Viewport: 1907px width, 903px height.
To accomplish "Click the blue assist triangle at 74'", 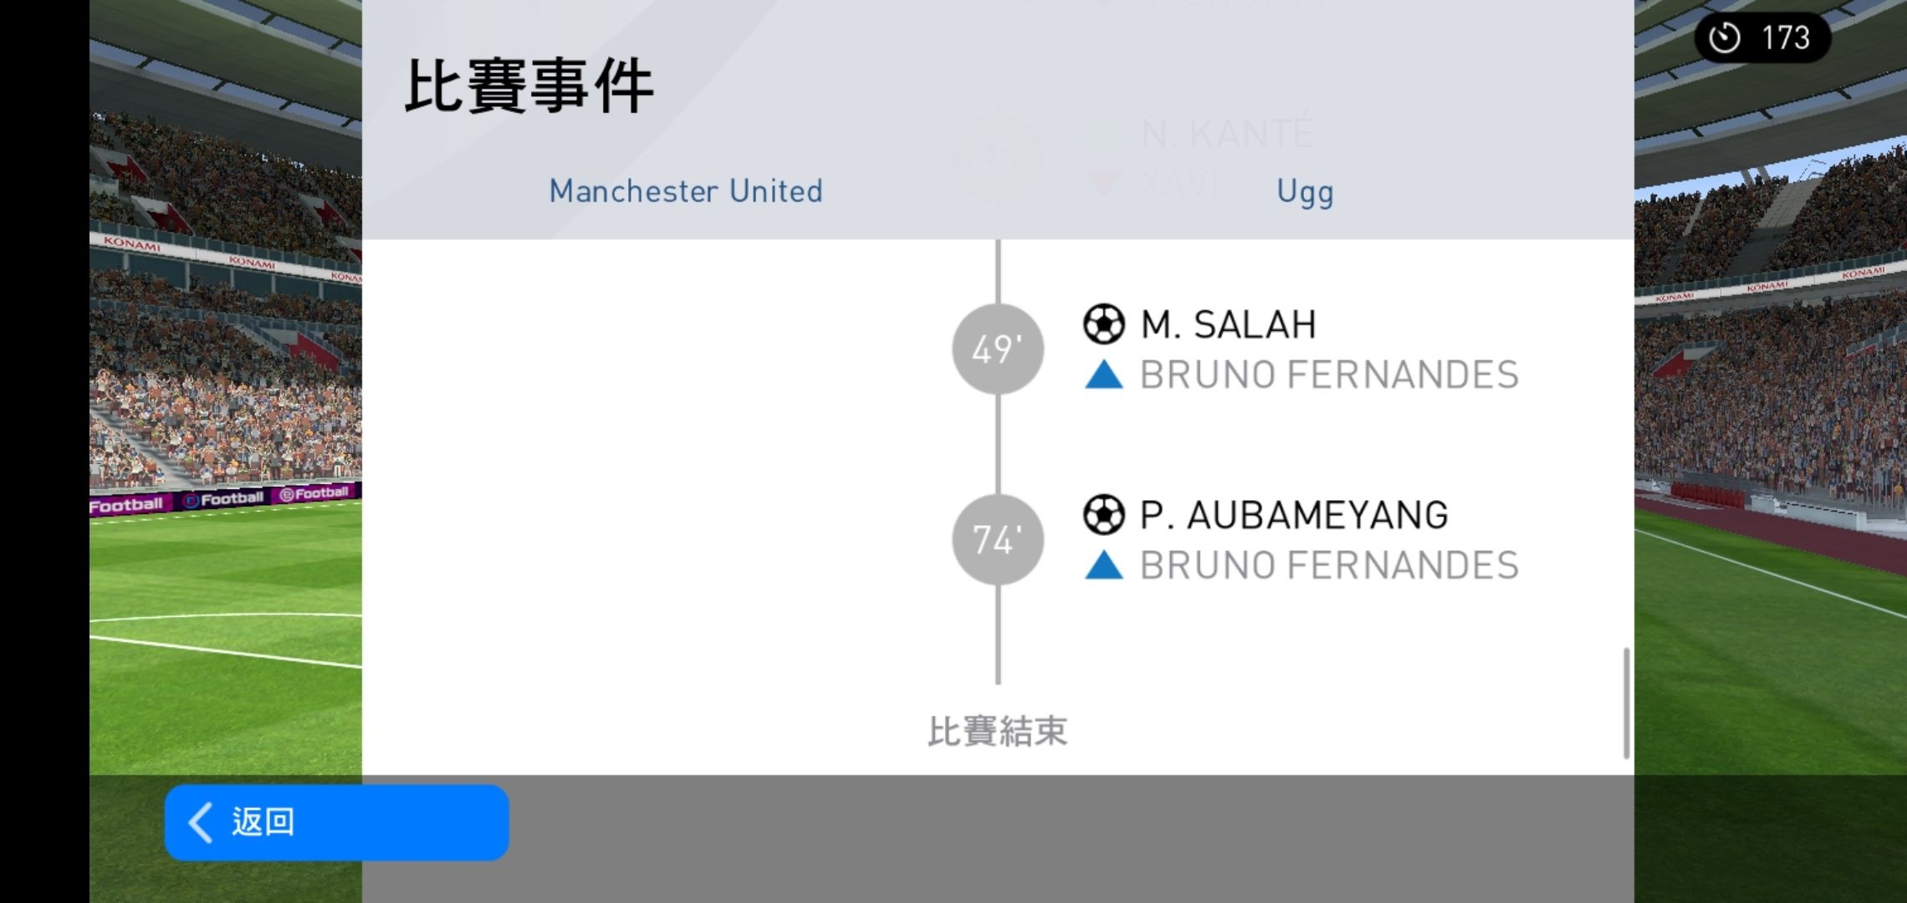I will point(1103,565).
